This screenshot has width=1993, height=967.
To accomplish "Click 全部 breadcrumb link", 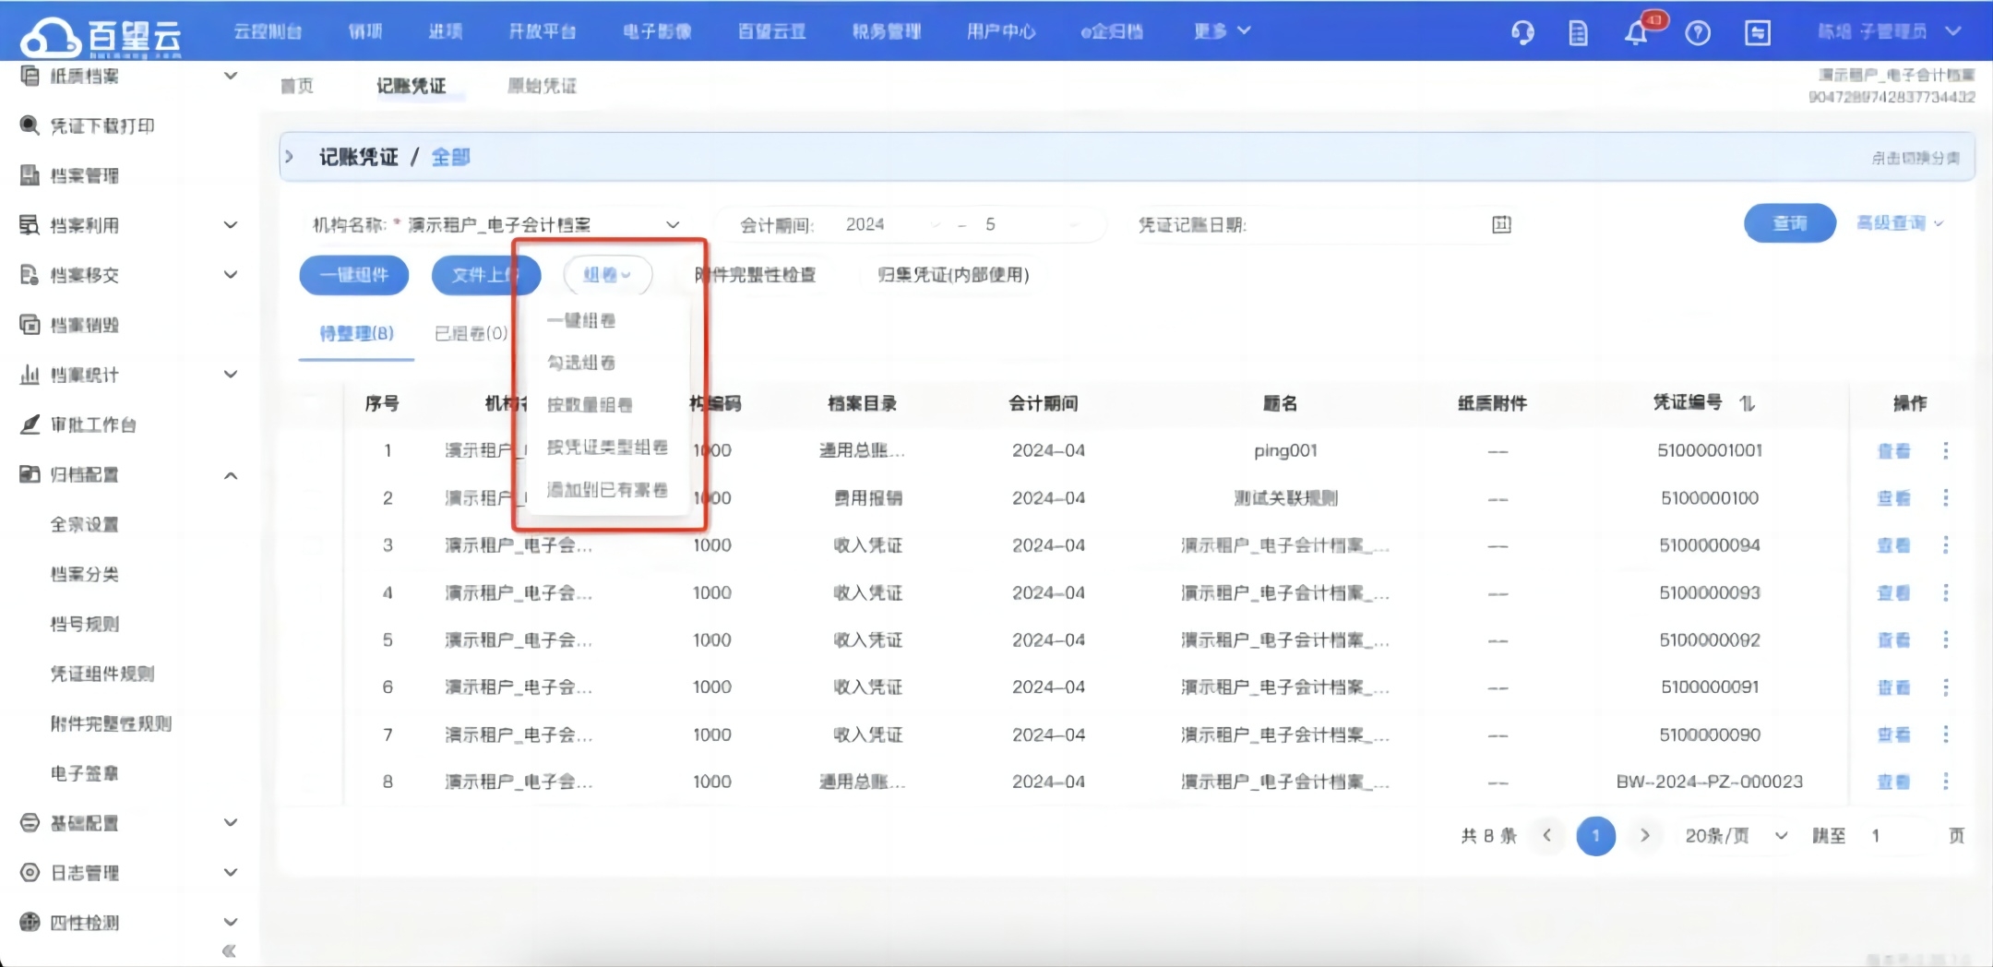I will point(450,157).
